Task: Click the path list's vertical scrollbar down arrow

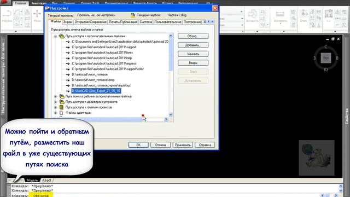Action: tap(171, 114)
